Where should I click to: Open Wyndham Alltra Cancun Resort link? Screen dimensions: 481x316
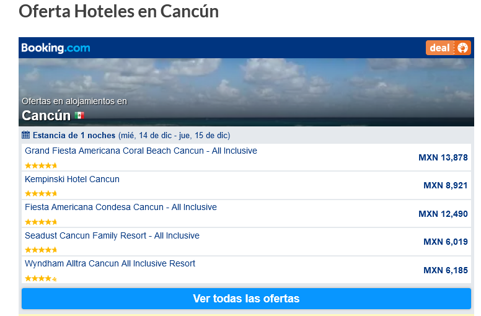(x=110, y=263)
